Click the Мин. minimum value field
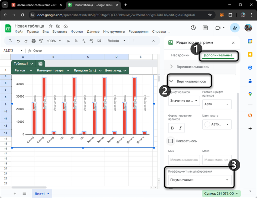Viewport: 257px width, 198px height. pyautogui.click(x=184, y=160)
